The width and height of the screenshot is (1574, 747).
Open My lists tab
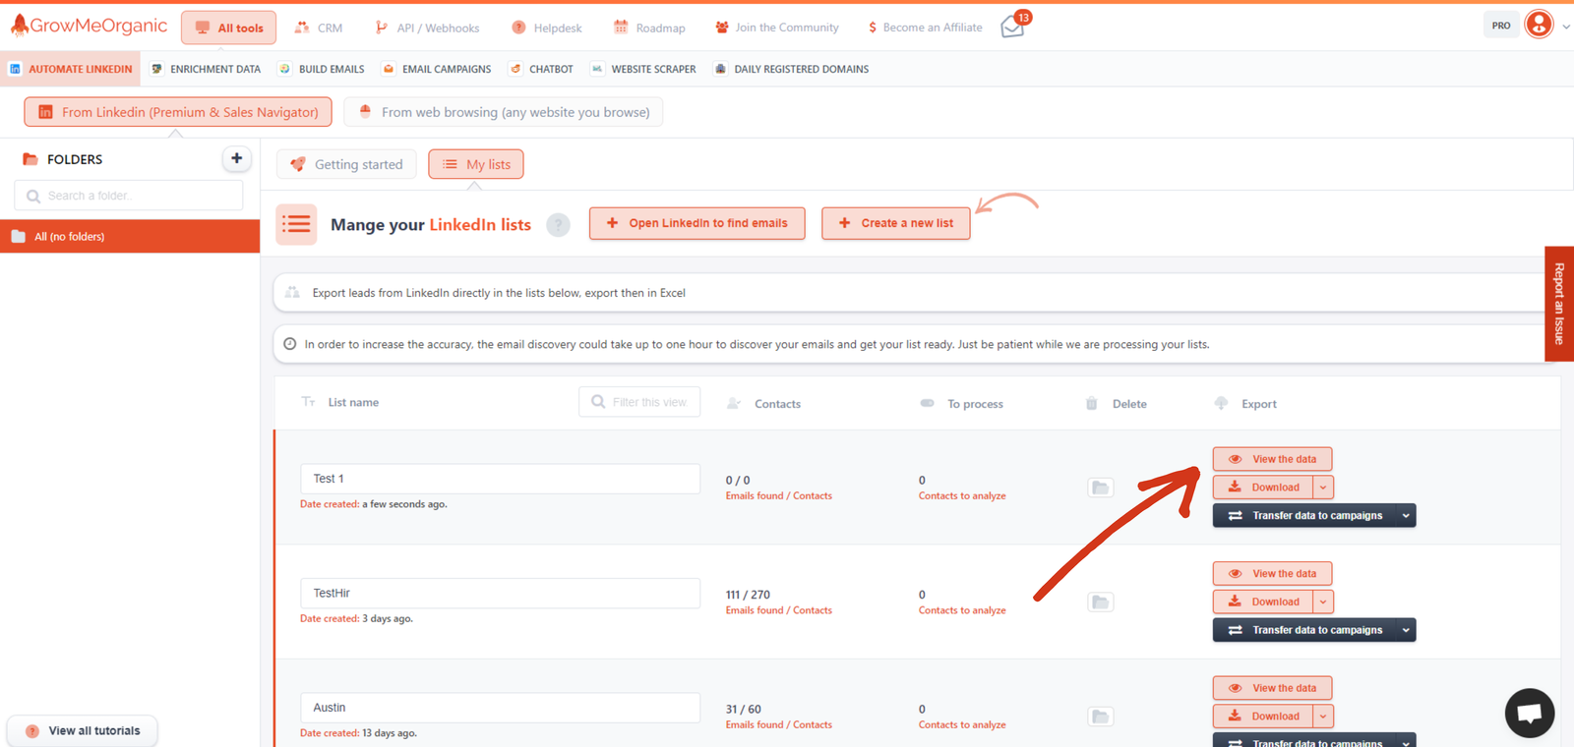[476, 164]
